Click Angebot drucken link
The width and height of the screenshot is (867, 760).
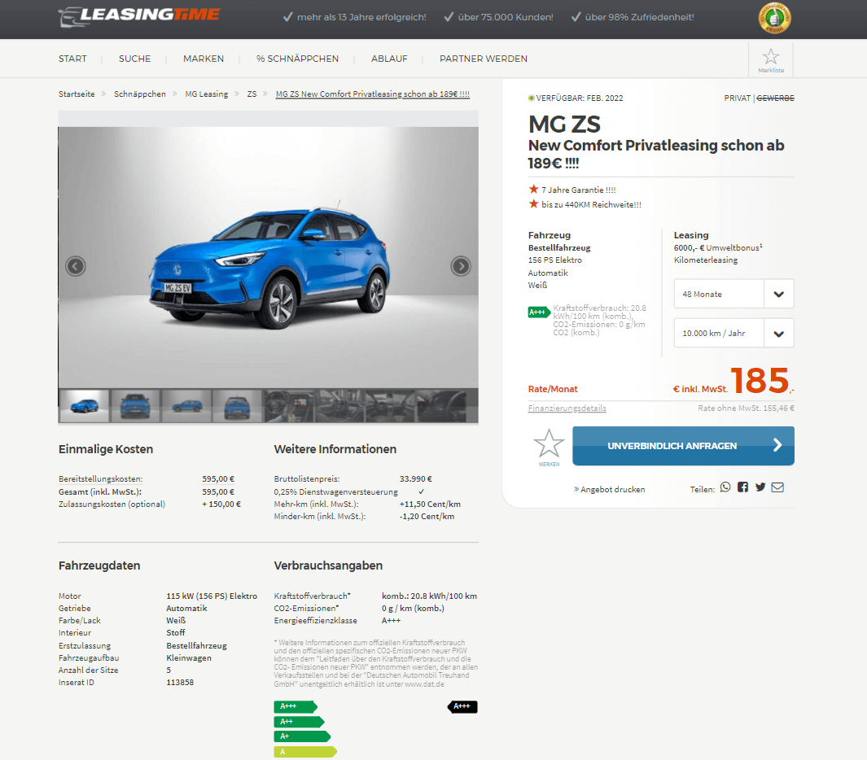tap(609, 489)
